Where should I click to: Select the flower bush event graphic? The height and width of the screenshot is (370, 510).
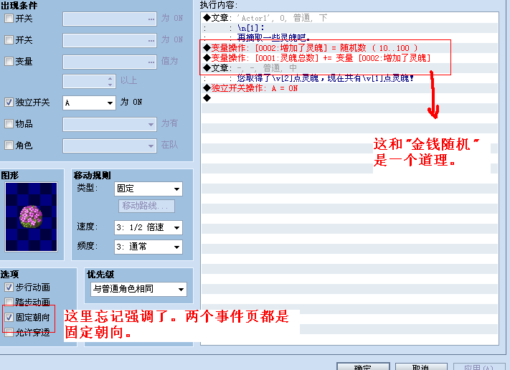(32, 217)
